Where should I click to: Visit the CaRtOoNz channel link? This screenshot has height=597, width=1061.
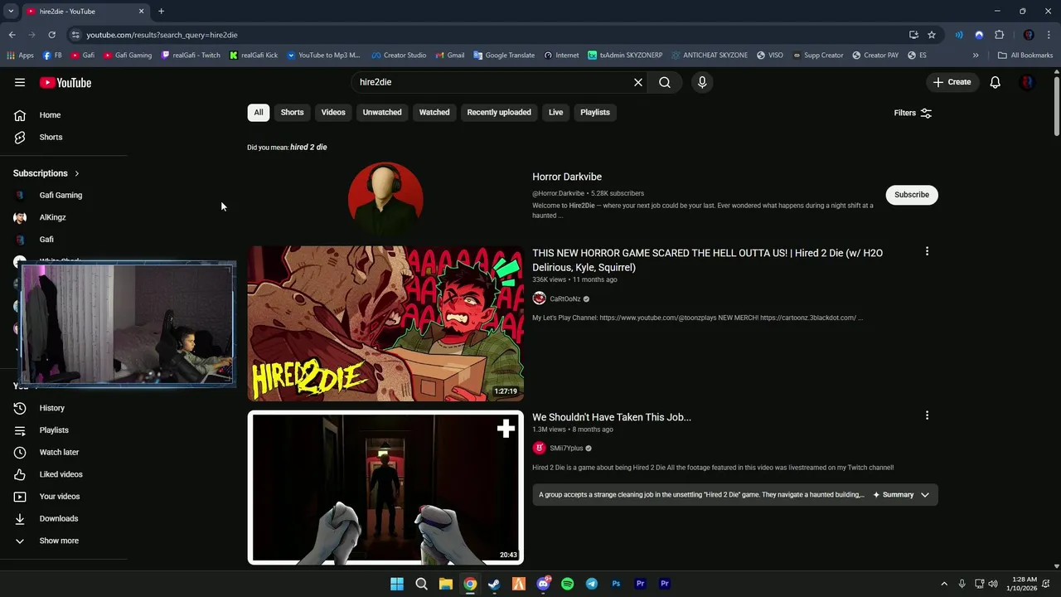click(x=565, y=299)
